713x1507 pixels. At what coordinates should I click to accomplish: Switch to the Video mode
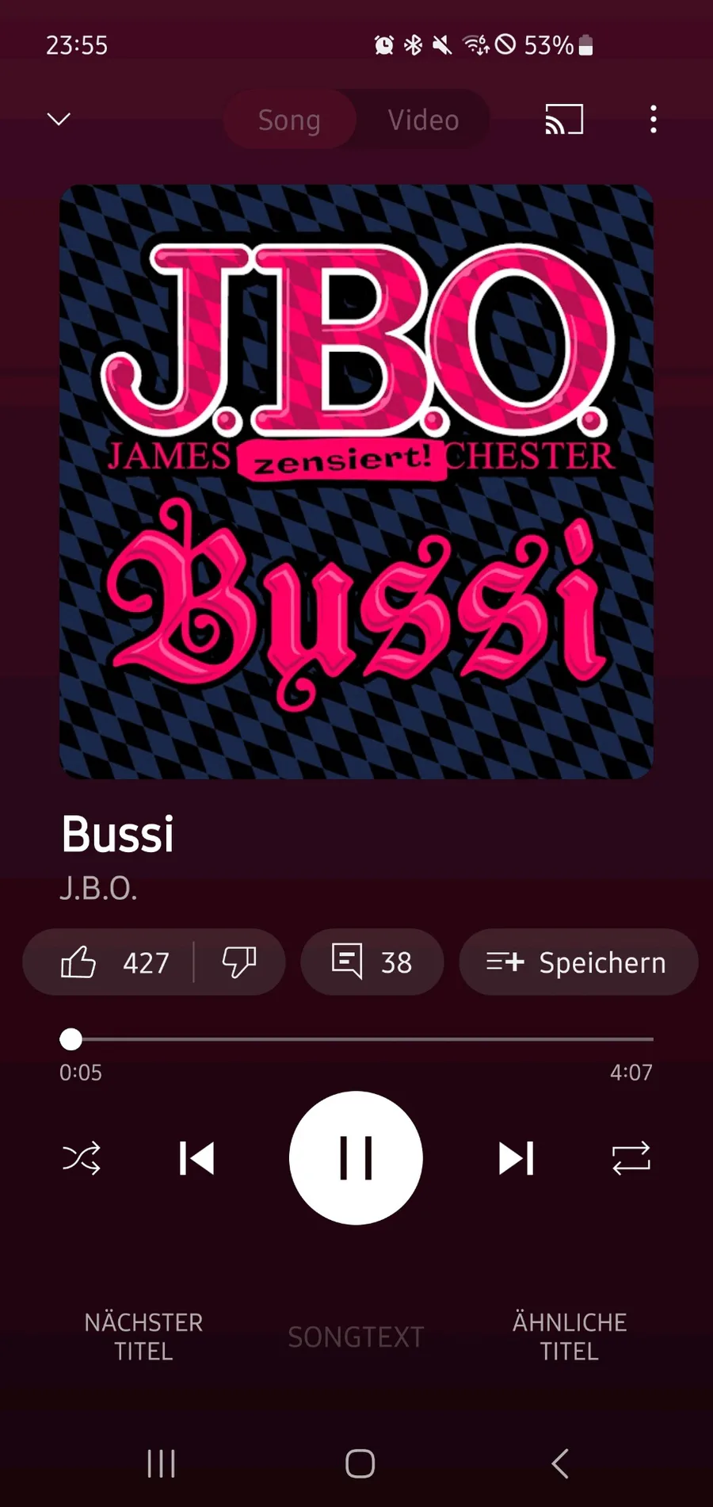pos(423,120)
